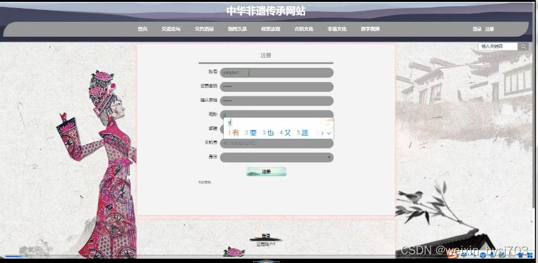
Task: Open the 政策法规 nav item
Action: click(x=271, y=29)
